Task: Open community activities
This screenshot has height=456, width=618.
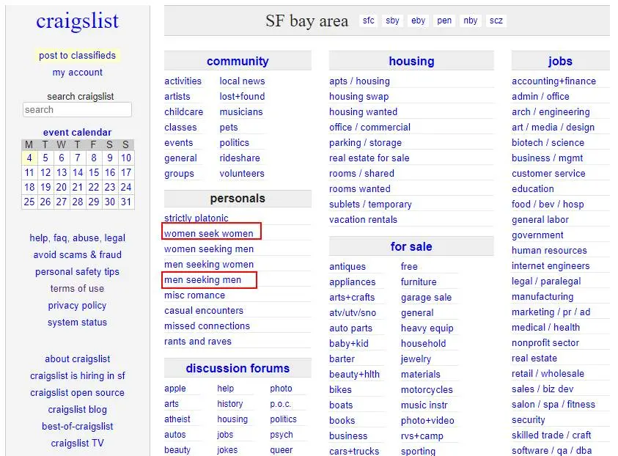Action: tap(183, 81)
